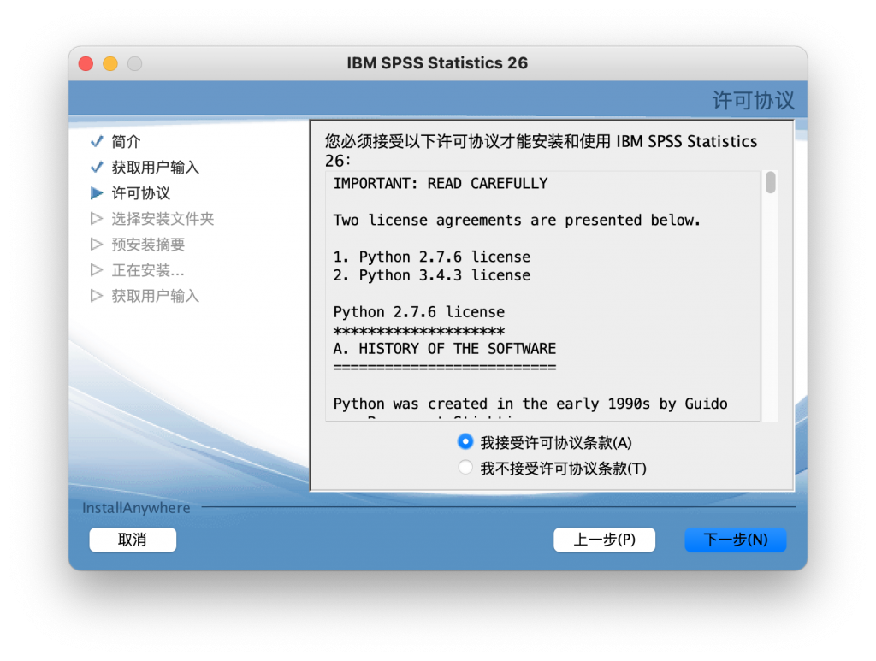Accept the license agreement terms radio button
876x661 pixels.
coord(465,441)
